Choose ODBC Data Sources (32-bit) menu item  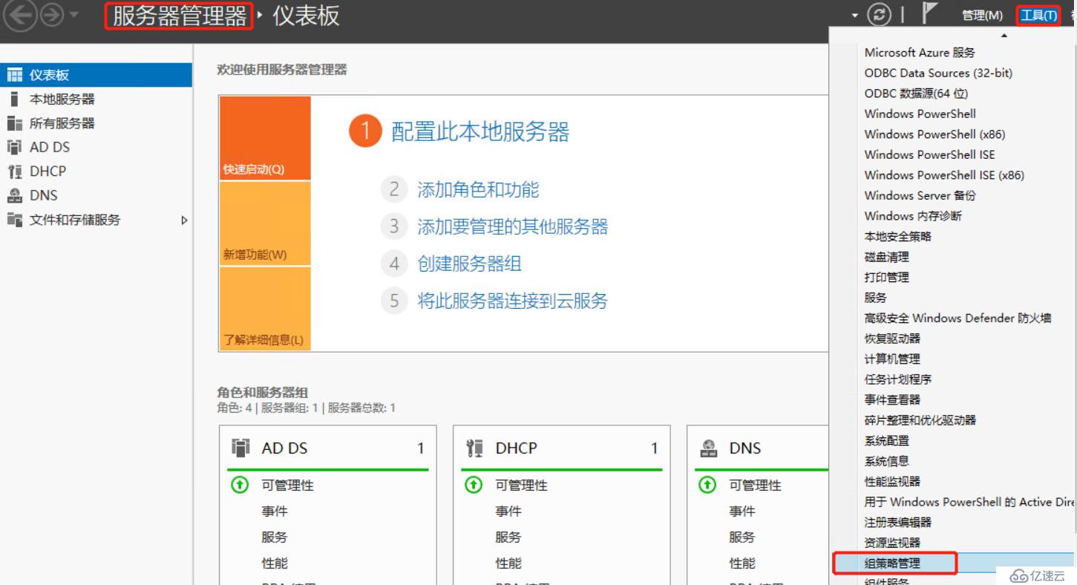click(938, 73)
